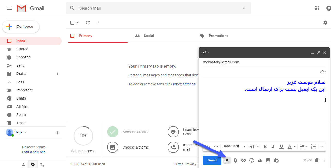
Task: Toggle confidential mode lock-clock icon
Action: point(276,160)
